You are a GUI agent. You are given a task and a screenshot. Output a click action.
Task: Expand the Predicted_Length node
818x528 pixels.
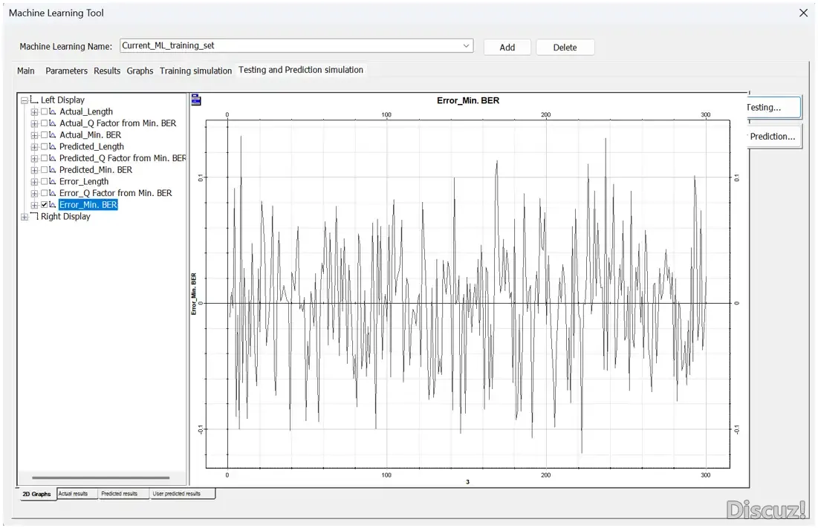point(34,147)
